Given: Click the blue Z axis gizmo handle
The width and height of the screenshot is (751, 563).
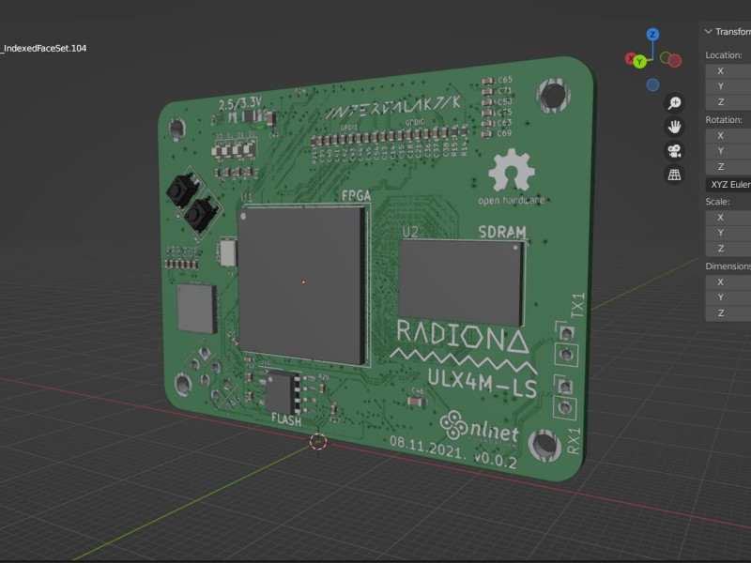Looking at the screenshot, I should (x=652, y=35).
